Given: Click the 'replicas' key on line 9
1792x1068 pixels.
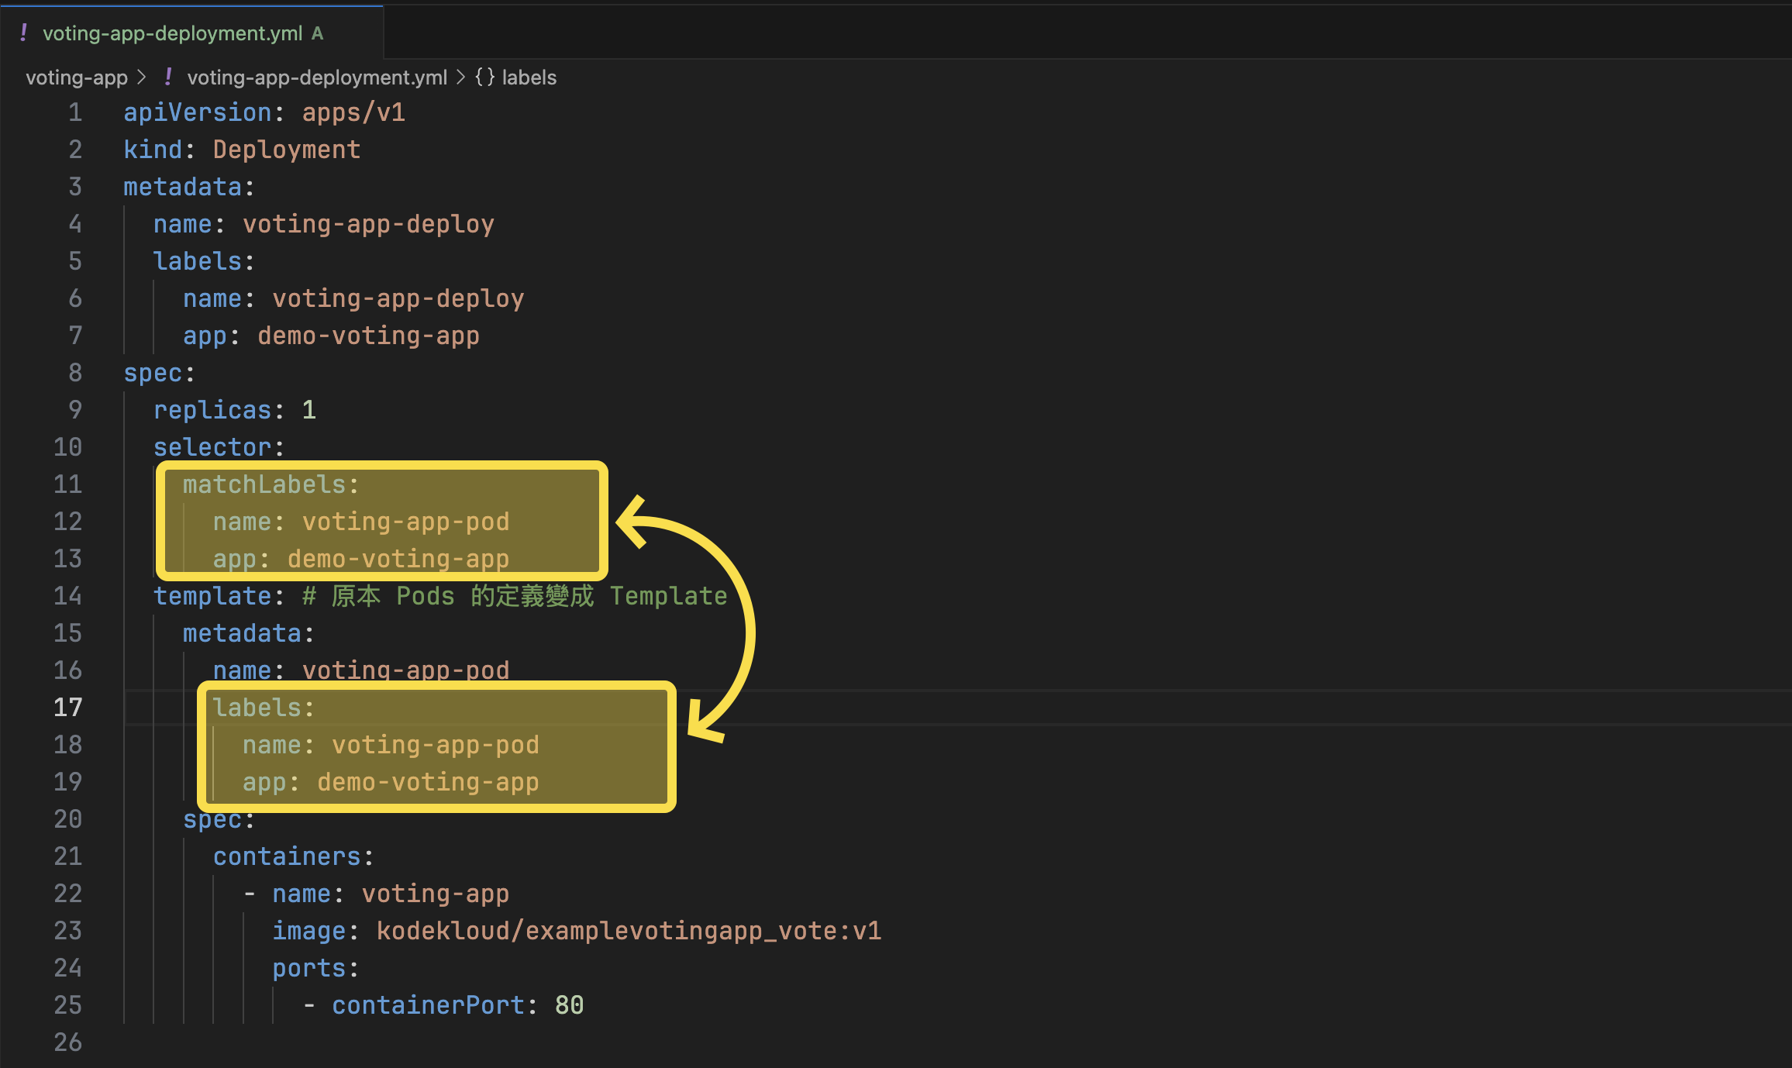Looking at the screenshot, I should [212, 410].
